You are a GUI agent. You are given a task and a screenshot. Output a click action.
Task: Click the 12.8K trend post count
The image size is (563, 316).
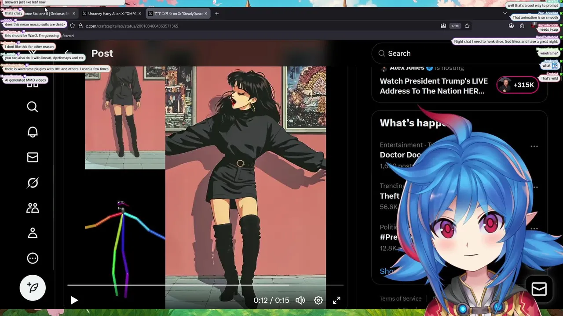click(x=388, y=248)
